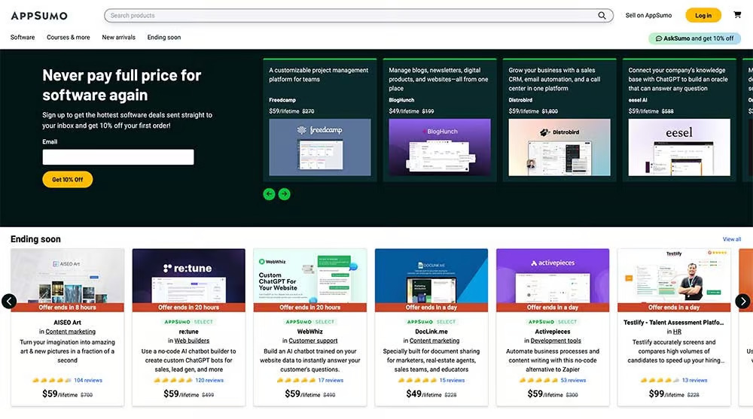Click Testlify - Talent Assessment title
The image size is (753, 419).
(x=674, y=323)
